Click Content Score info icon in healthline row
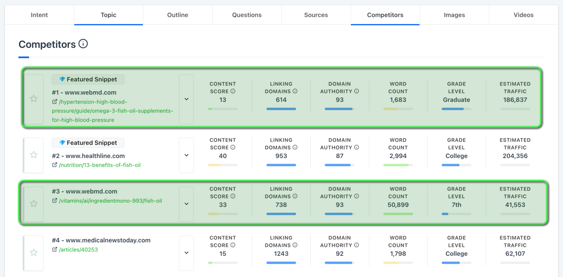Image resolution: width=563 pixels, height=277 pixels. pos(233,148)
